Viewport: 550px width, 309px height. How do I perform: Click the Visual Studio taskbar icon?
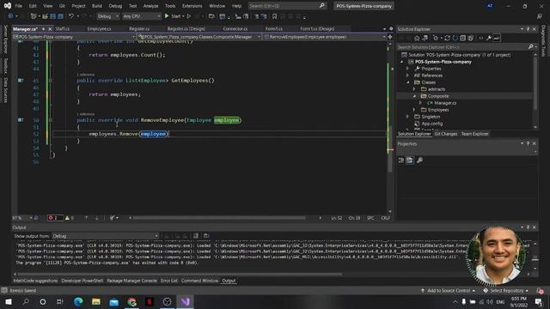point(186,301)
